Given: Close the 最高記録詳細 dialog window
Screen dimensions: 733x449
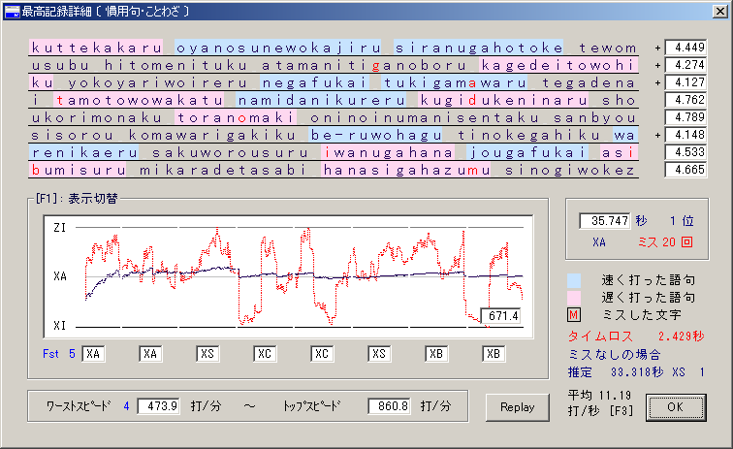Looking at the screenshot, I should (x=719, y=12).
